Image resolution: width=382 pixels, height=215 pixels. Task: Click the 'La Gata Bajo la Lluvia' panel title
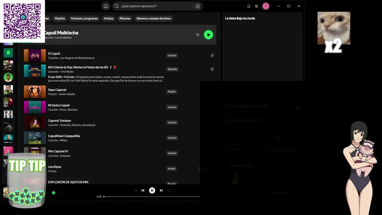240,18
